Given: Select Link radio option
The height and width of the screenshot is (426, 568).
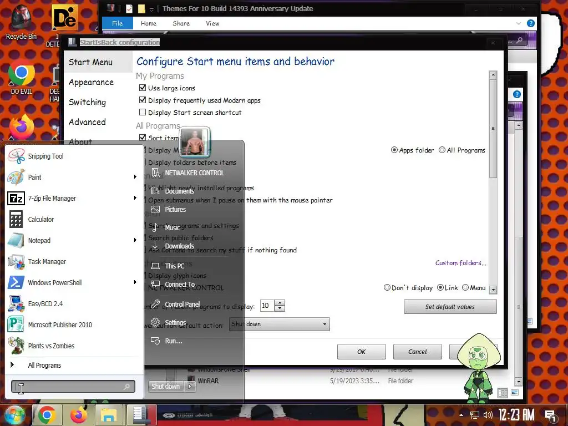Looking at the screenshot, I should pyautogui.click(x=440, y=288).
